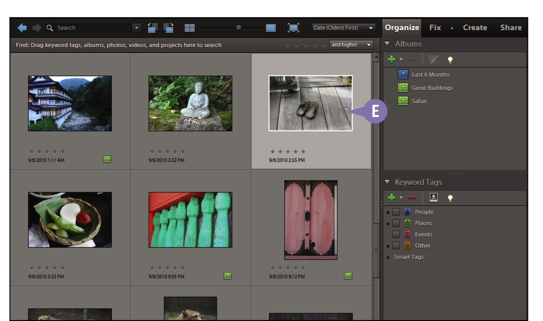Click the Last 6 Months album icon
Image resolution: width=543 pixels, height=321 pixels.
coord(403,74)
